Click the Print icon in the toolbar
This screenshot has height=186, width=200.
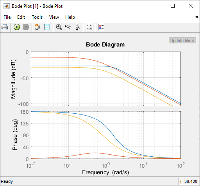5,27
